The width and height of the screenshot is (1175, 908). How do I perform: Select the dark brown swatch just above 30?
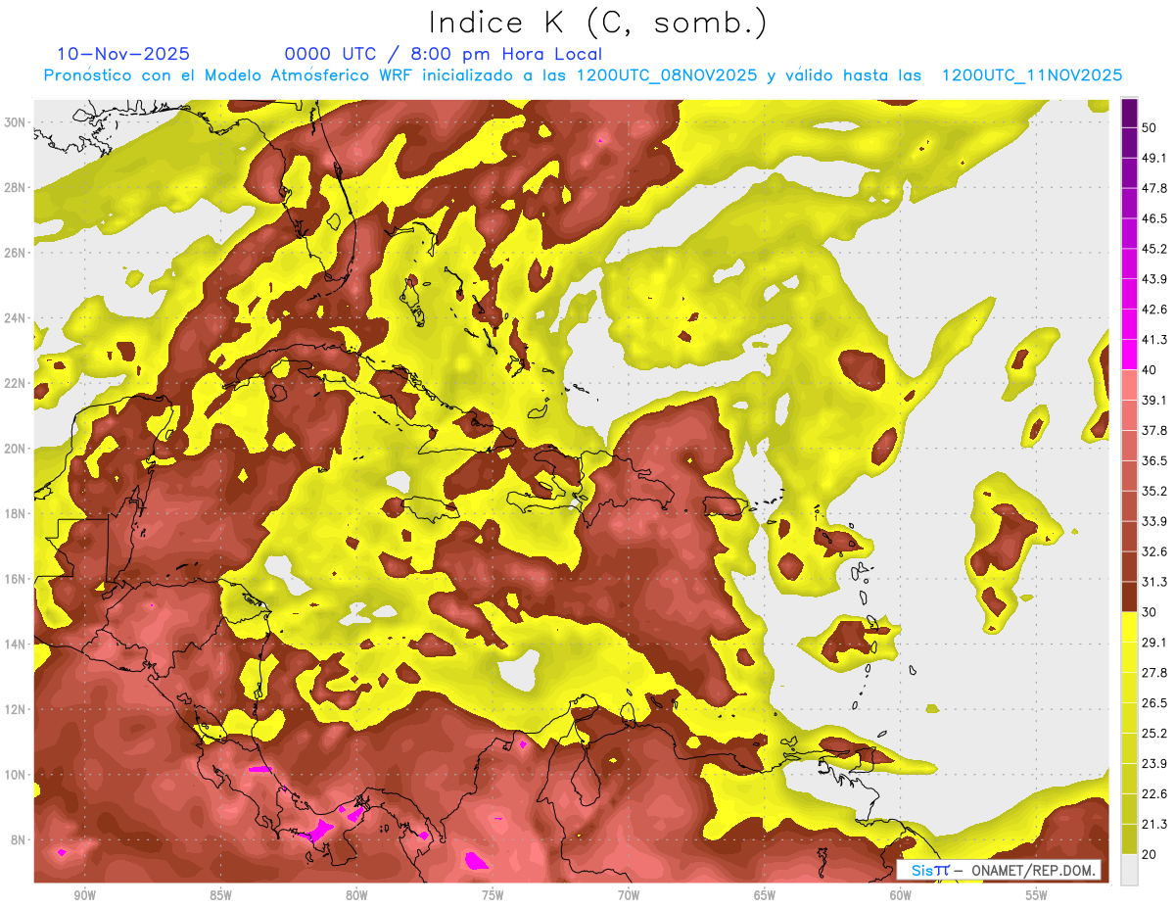[x=1129, y=597]
